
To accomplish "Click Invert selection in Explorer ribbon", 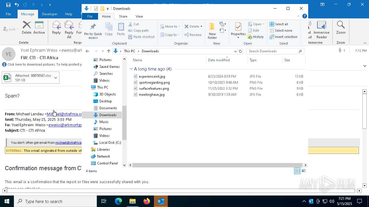I will pyautogui.click(x=283, y=37).
